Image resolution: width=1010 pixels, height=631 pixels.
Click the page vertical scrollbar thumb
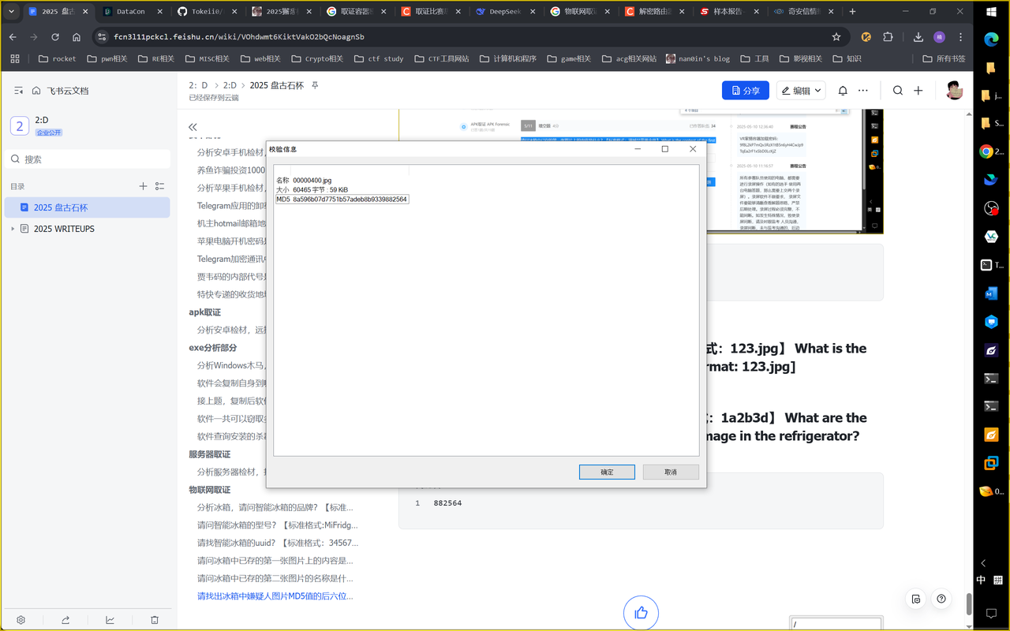969,603
